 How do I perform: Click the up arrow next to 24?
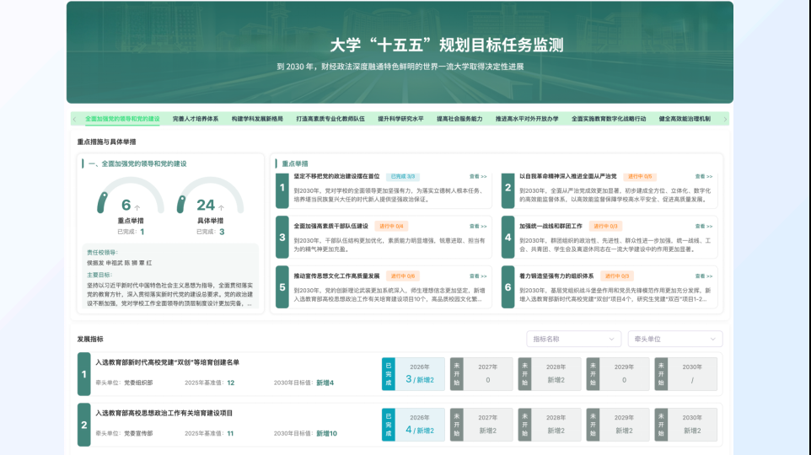point(222,207)
